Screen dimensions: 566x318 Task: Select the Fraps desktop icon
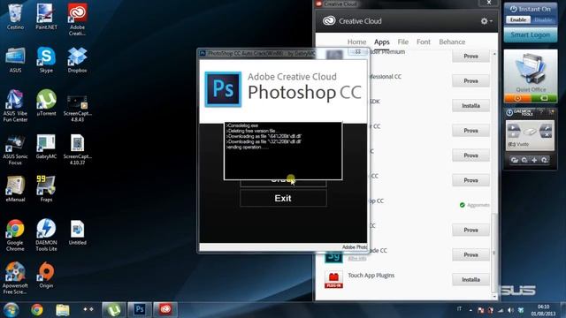(46, 188)
